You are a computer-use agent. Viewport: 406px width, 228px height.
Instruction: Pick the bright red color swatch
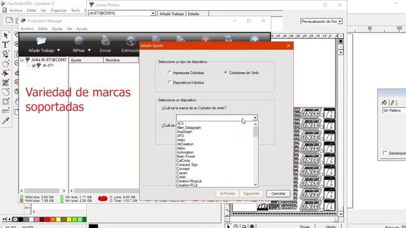click(48, 220)
